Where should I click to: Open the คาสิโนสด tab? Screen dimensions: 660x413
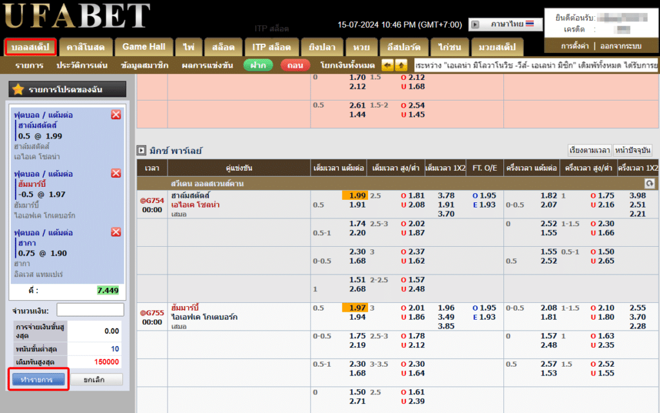point(86,46)
